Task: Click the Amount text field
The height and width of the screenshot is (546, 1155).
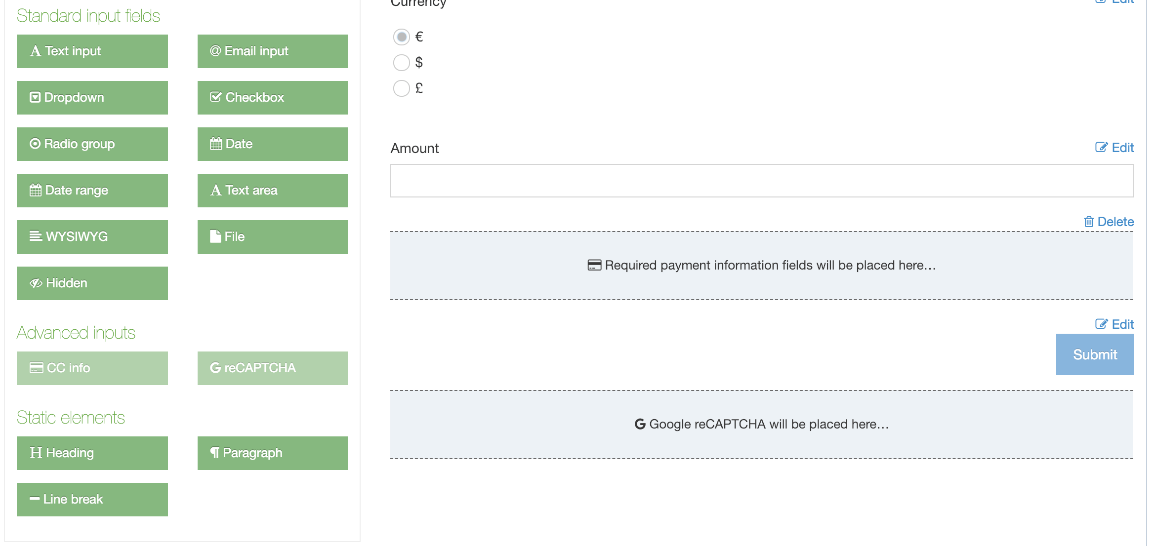Action: pos(761,181)
